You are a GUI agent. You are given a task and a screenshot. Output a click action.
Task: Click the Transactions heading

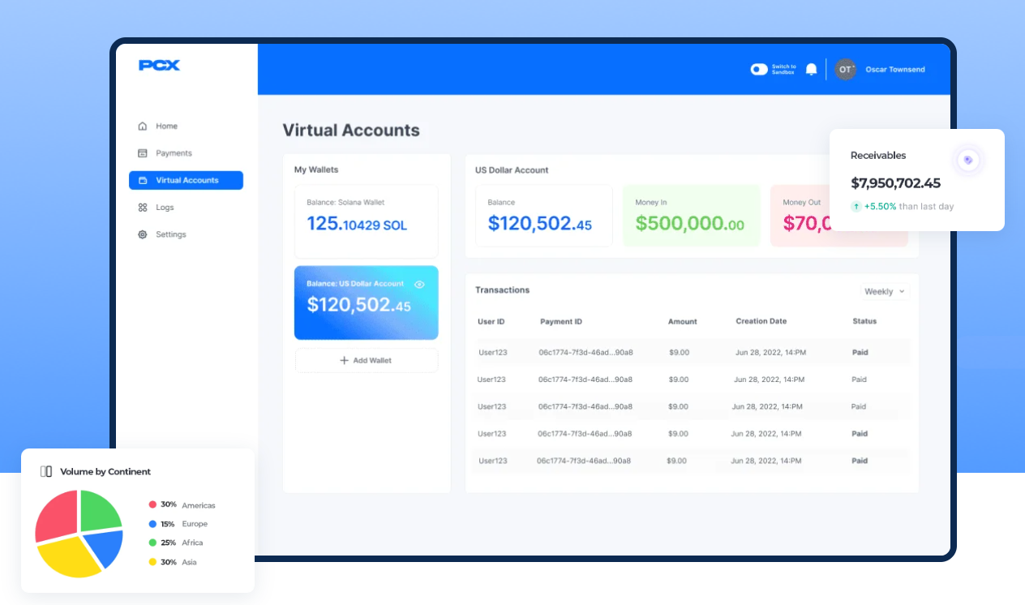click(x=502, y=290)
